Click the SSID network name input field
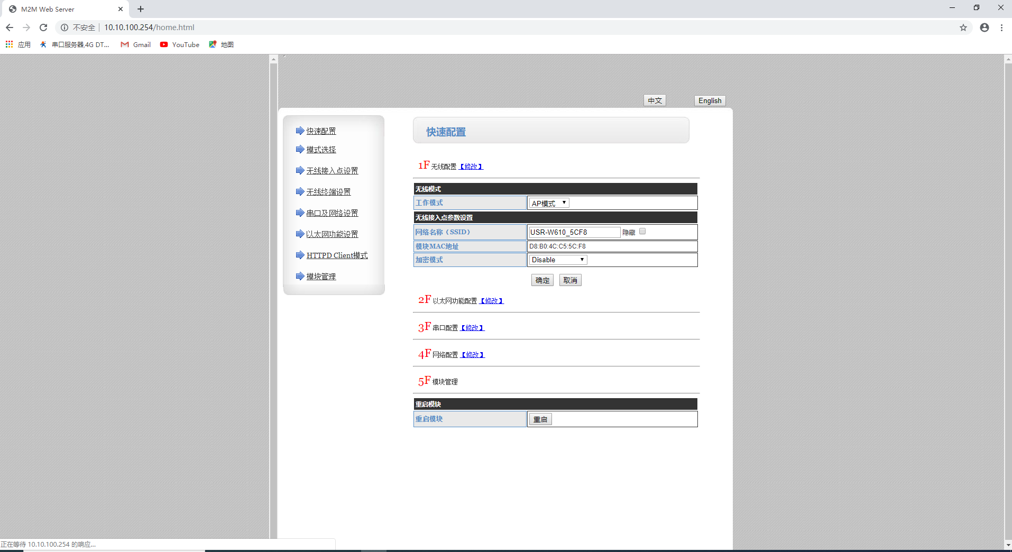 tap(574, 232)
